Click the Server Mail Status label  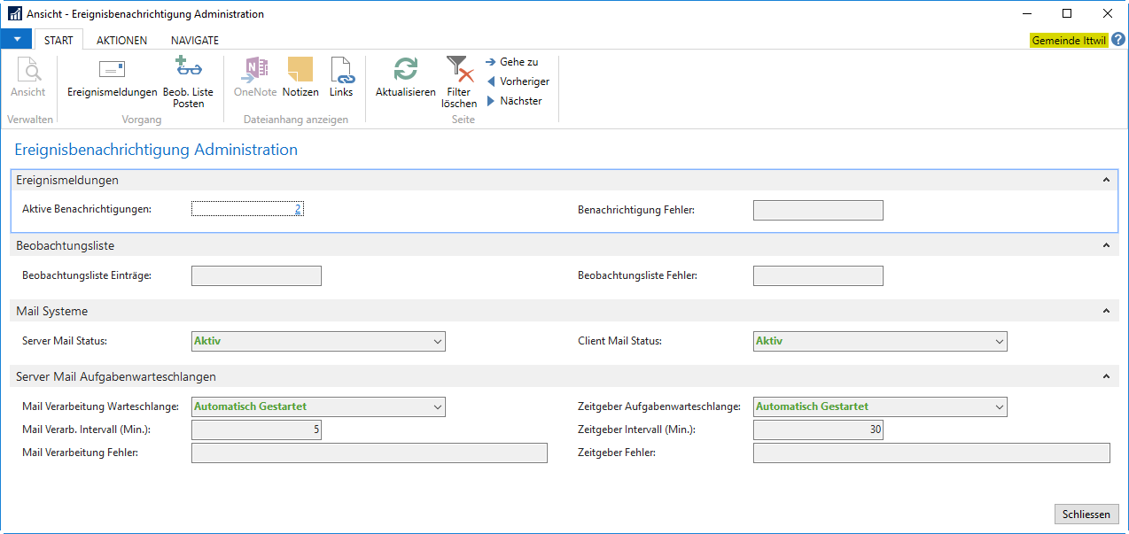coord(65,341)
